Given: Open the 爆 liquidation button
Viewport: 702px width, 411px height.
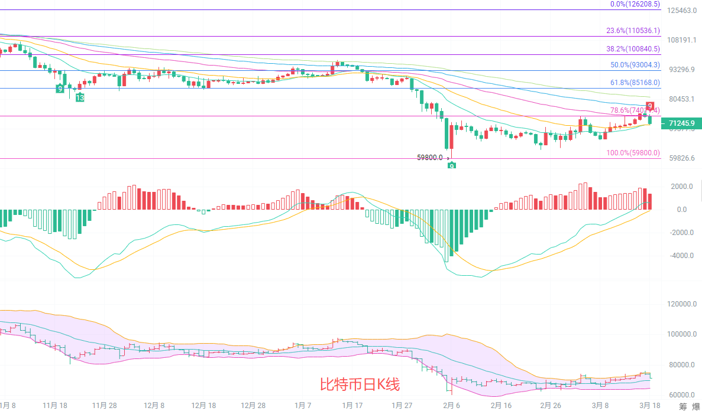Looking at the screenshot, I should click(695, 406).
